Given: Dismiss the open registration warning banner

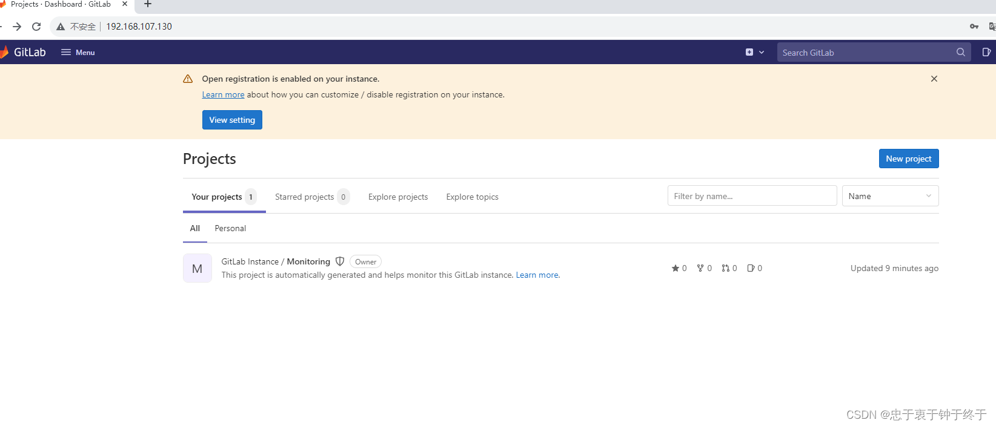Looking at the screenshot, I should click(934, 79).
